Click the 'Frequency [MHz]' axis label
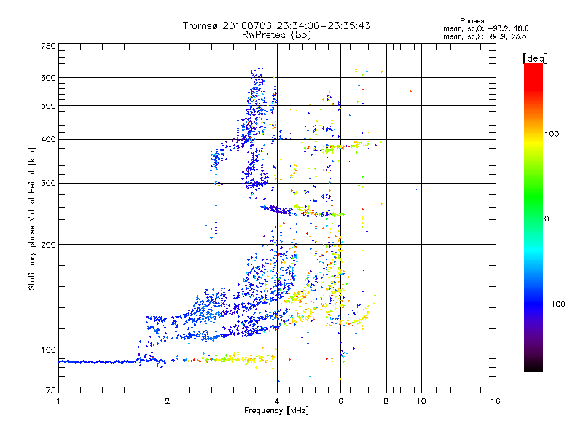Screen dimensions: 583x437 [276, 411]
